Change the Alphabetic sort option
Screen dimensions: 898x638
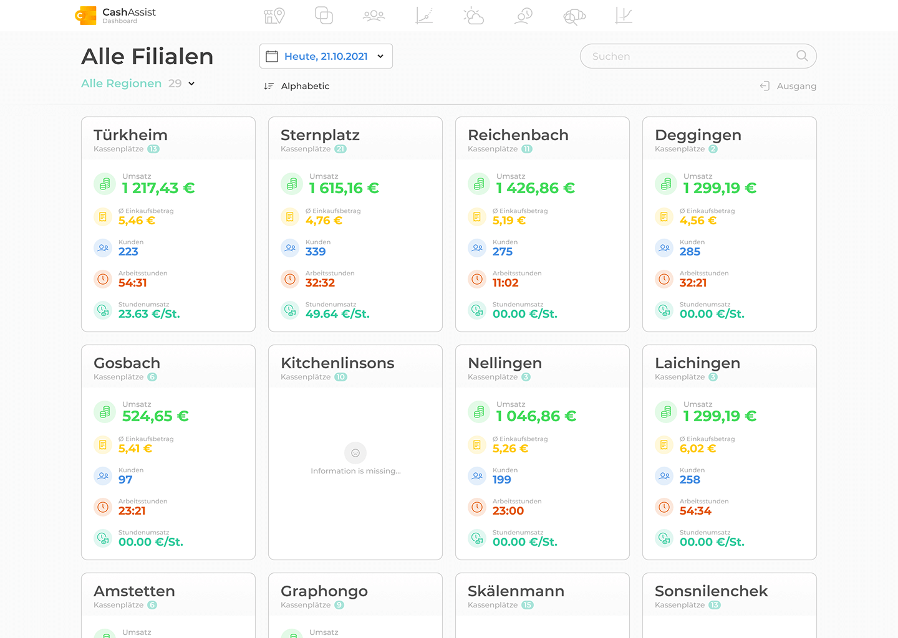[x=297, y=86]
